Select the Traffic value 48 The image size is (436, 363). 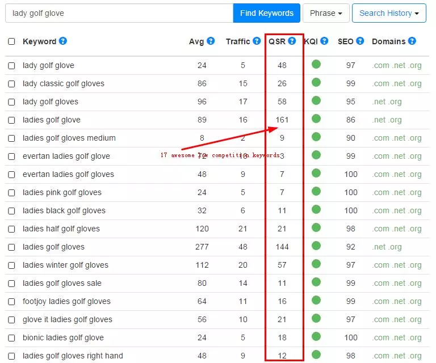point(243,247)
